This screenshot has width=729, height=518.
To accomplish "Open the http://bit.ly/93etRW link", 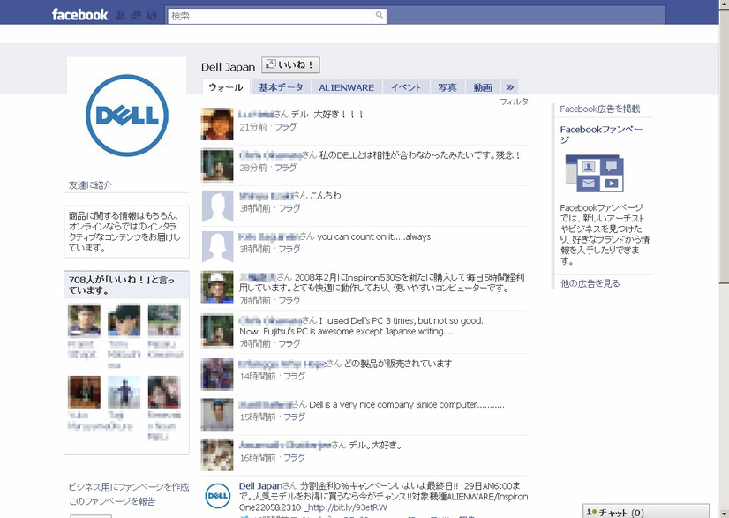I will (x=348, y=507).
